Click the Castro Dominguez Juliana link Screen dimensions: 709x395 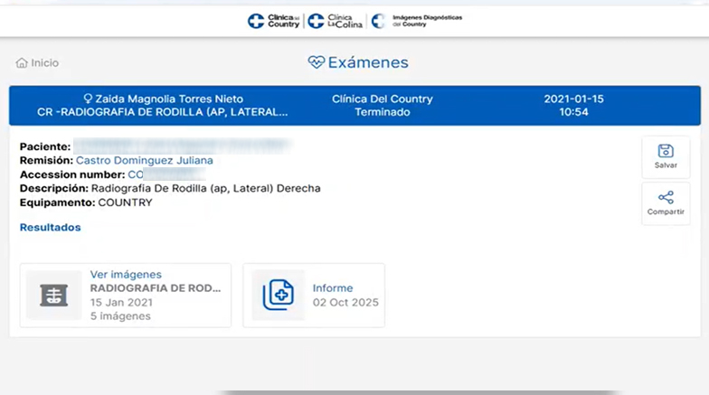[x=145, y=161]
